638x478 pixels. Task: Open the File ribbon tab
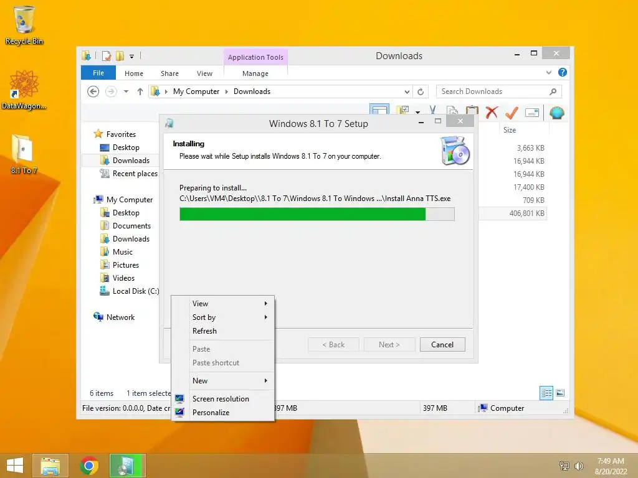coord(98,73)
